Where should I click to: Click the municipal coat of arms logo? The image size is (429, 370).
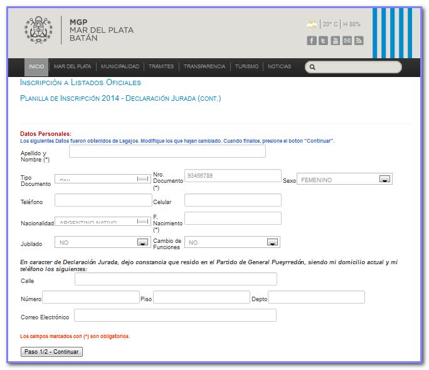pyautogui.click(x=39, y=30)
